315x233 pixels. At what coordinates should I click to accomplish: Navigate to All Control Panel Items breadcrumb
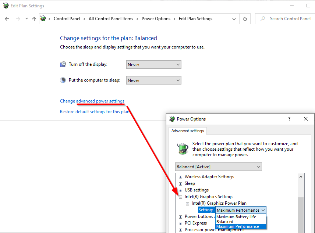click(111, 19)
